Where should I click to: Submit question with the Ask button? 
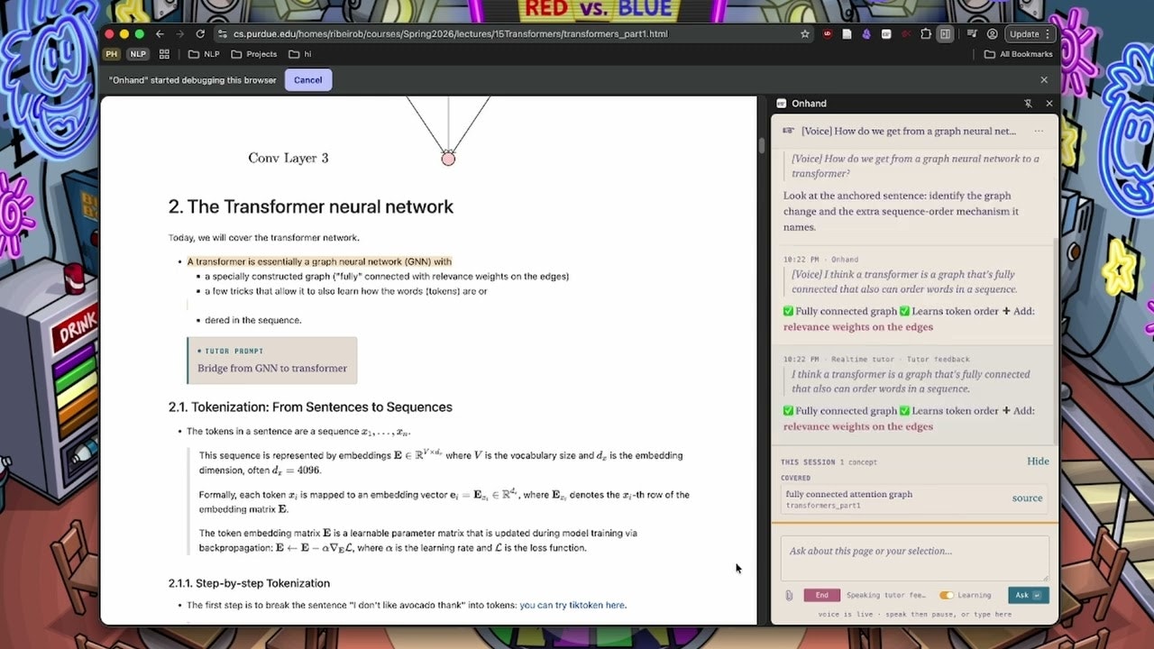coord(1028,595)
